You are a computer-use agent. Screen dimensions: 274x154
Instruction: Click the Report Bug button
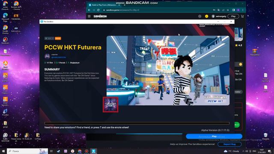pyautogui.click(x=229, y=144)
